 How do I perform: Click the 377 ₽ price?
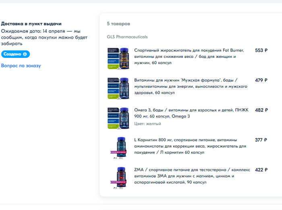point(261,140)
